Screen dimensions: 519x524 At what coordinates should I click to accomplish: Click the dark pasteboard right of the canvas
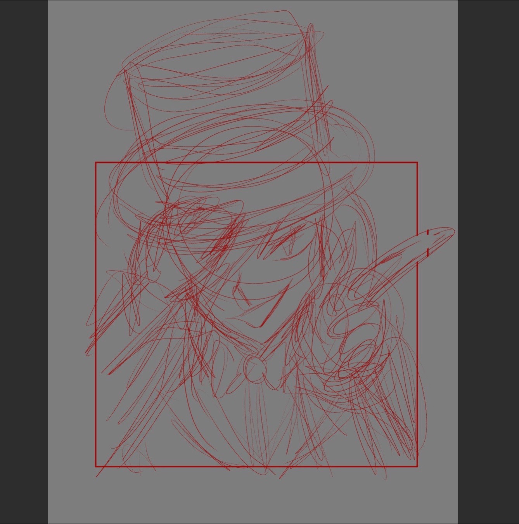(x=488, y=262)
